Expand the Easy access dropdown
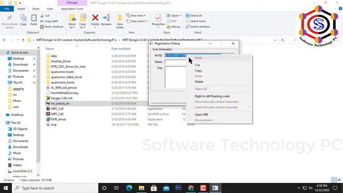This screenshot has width=343, height=193. [x=137, y=21]
